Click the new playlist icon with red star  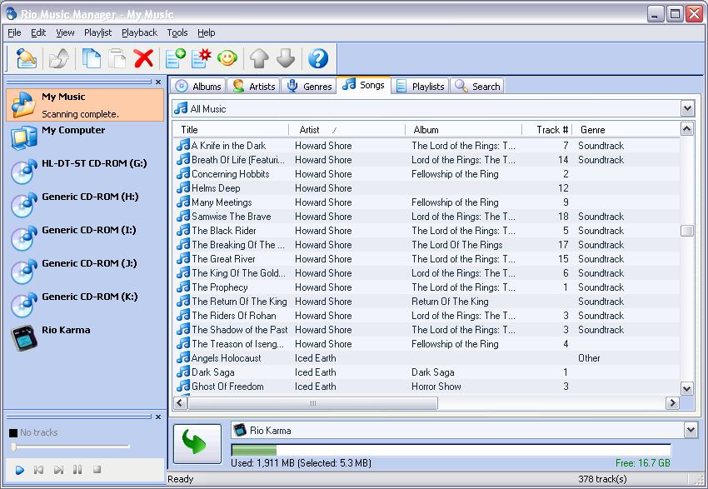[202, 58]
